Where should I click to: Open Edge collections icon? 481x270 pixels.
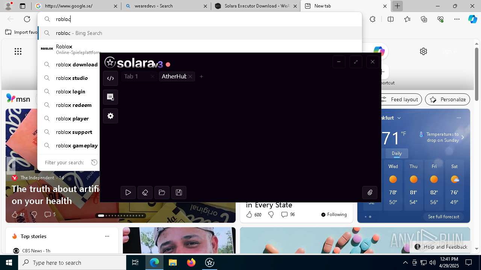[x=424, y=19]
